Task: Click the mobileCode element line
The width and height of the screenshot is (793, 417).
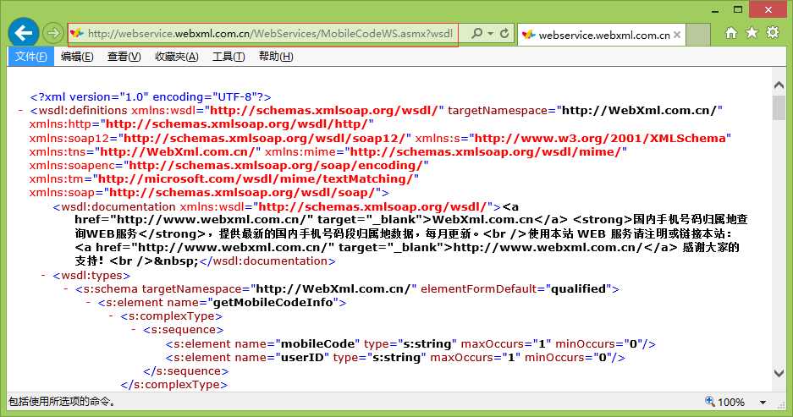Action: point(410,344)
